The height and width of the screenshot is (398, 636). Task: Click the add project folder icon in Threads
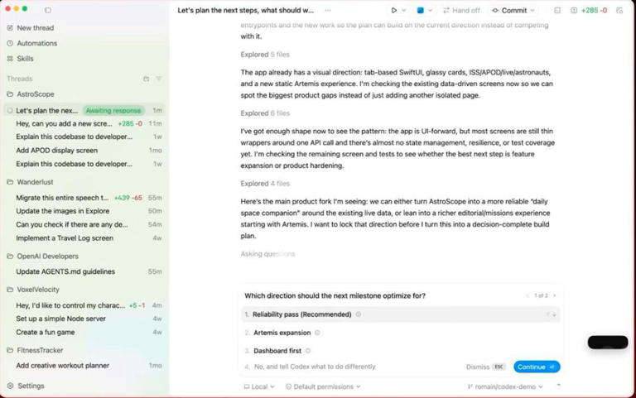[146, 79]
